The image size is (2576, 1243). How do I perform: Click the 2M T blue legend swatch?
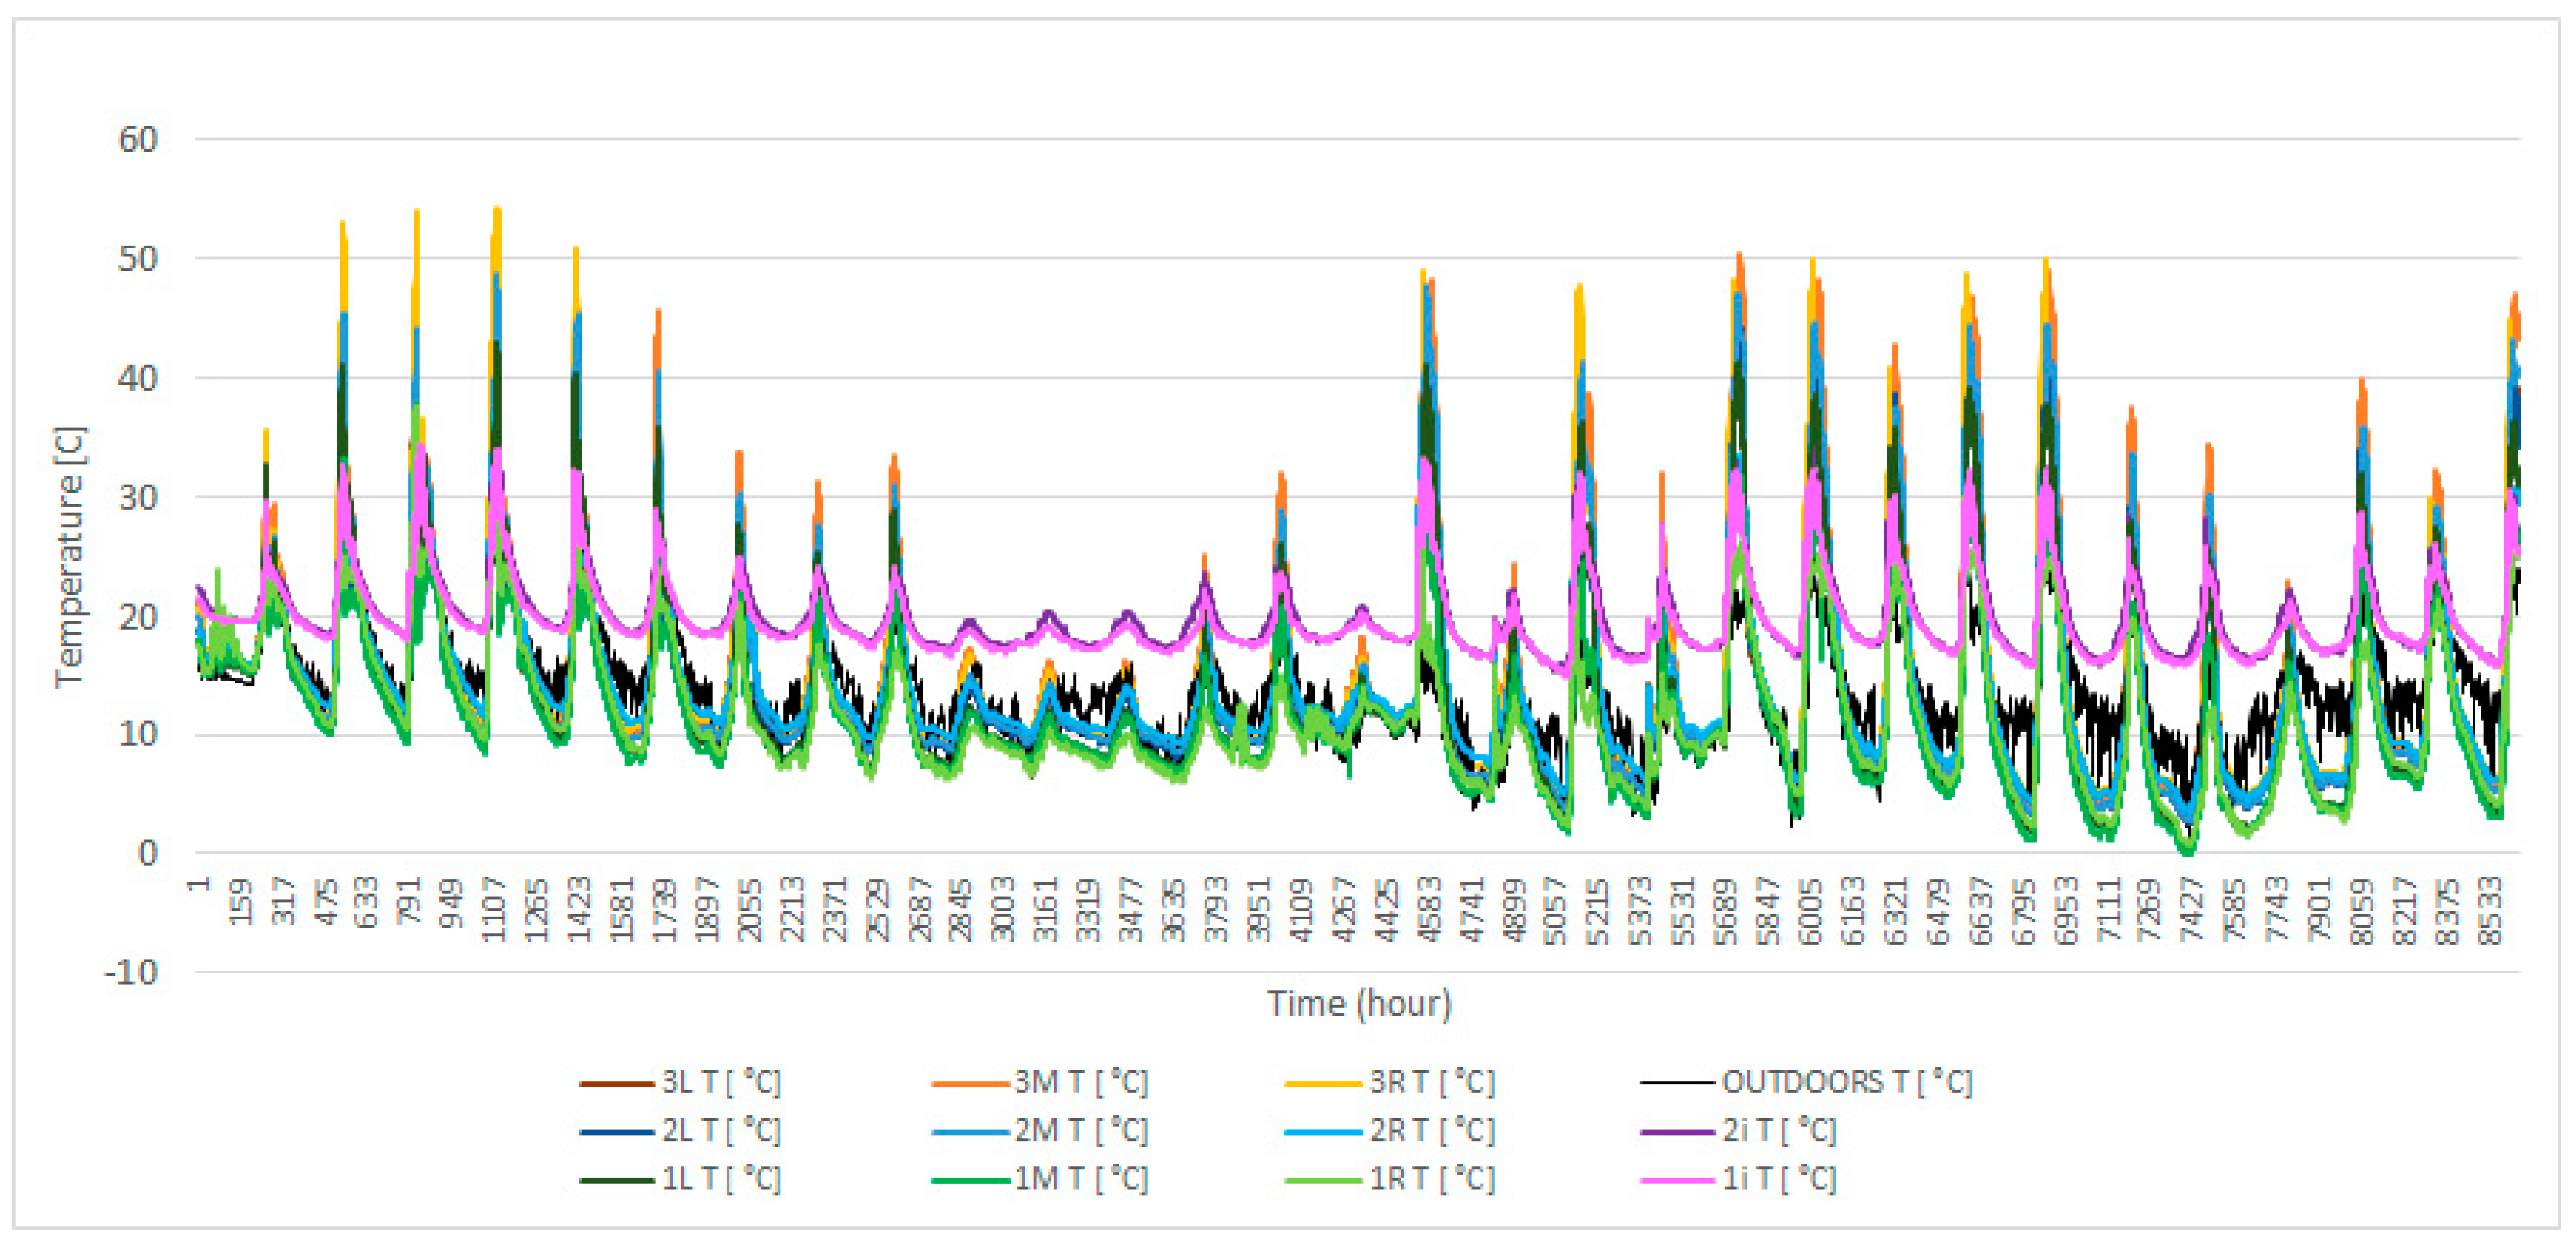(969, 1132)
